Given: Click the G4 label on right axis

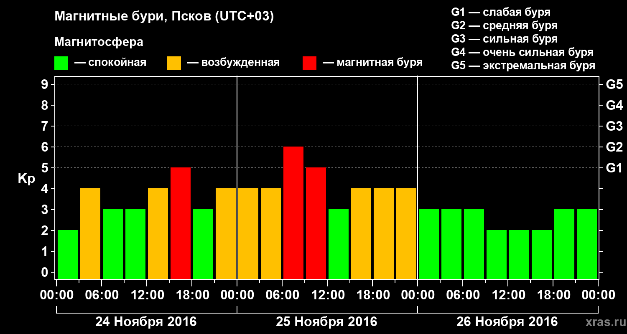Looking at the screenshot, I should click(x=614, y=105).
